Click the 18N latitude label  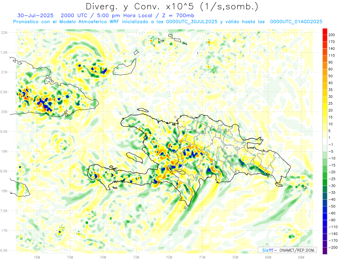click(x=4, y=191)
